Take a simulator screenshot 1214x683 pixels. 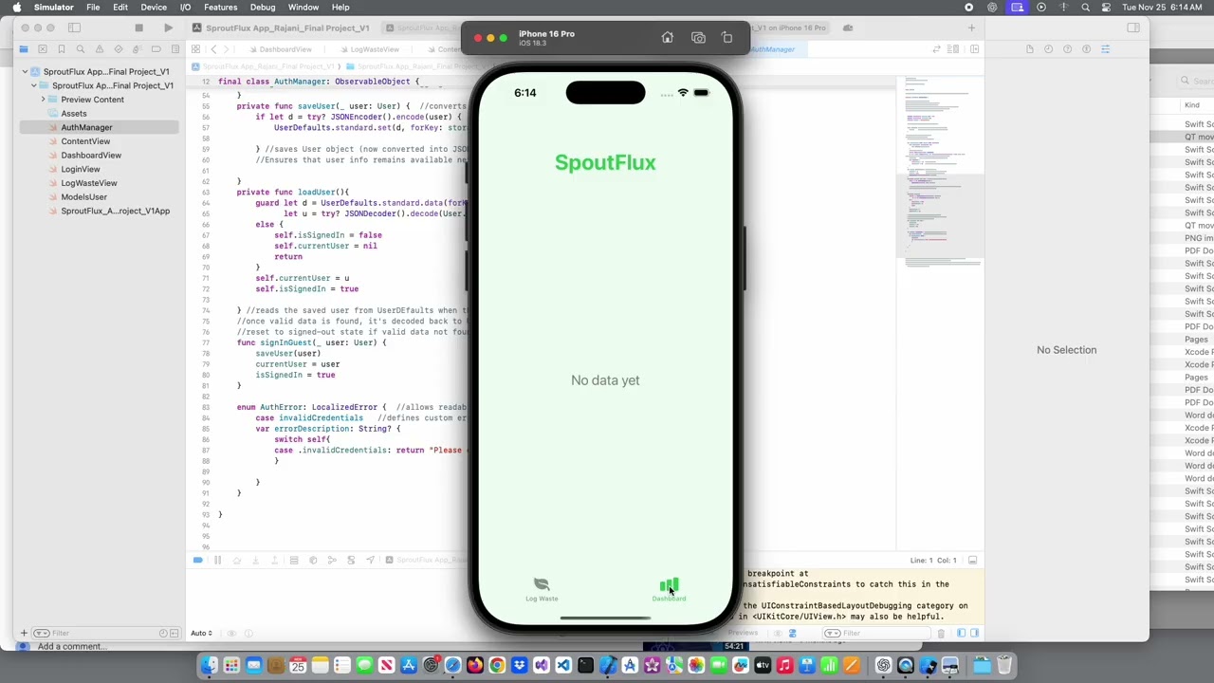pos(698,38)
